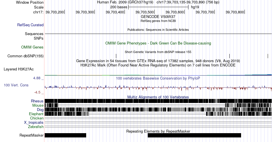Click Repeating Elements by RepeatMasker title
The width and height of the screenshot is (272, 142).
[x=158, y=131]
